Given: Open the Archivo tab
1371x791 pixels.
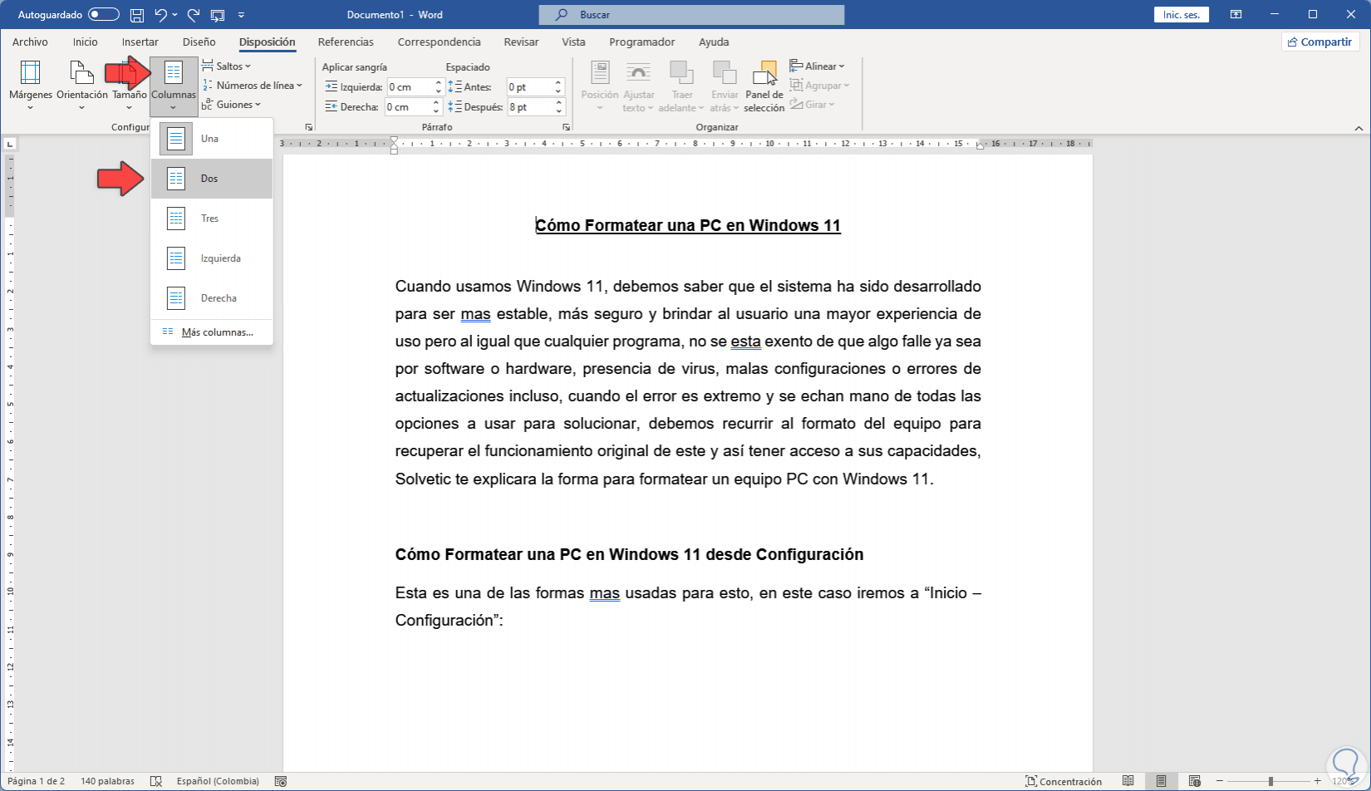Looking at the screenshot, I should 30,42.
